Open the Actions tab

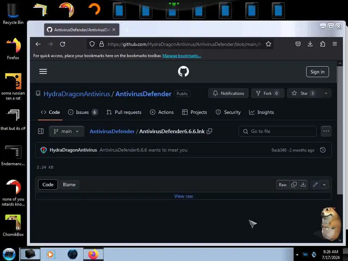coord(162,112)
